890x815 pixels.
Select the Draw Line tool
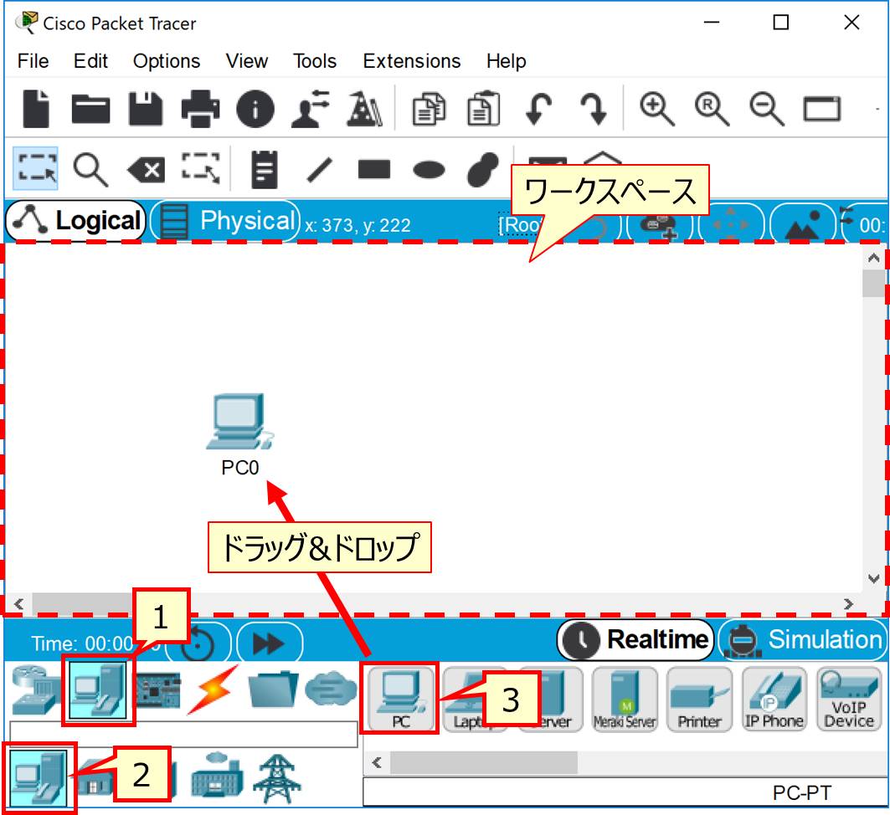coord(320,170)
